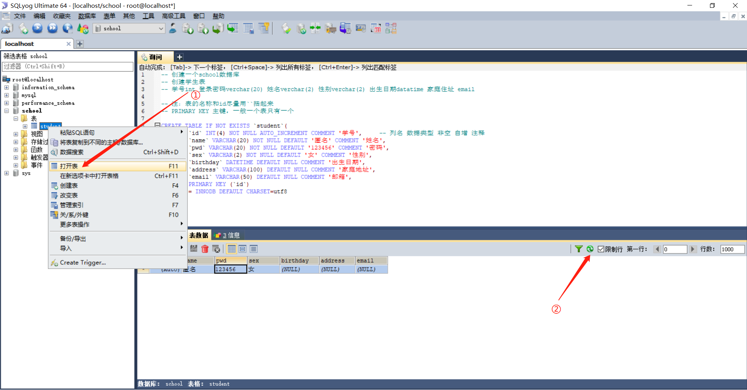Choose Create Trigger... from context menu
Viewport: 747px width, 390px height.
(x=118, y=263)
